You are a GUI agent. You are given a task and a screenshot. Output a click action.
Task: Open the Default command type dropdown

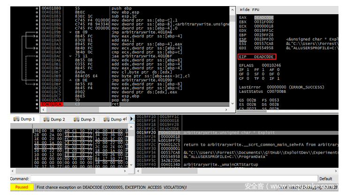pyautogui.click(x=331, y=179)
